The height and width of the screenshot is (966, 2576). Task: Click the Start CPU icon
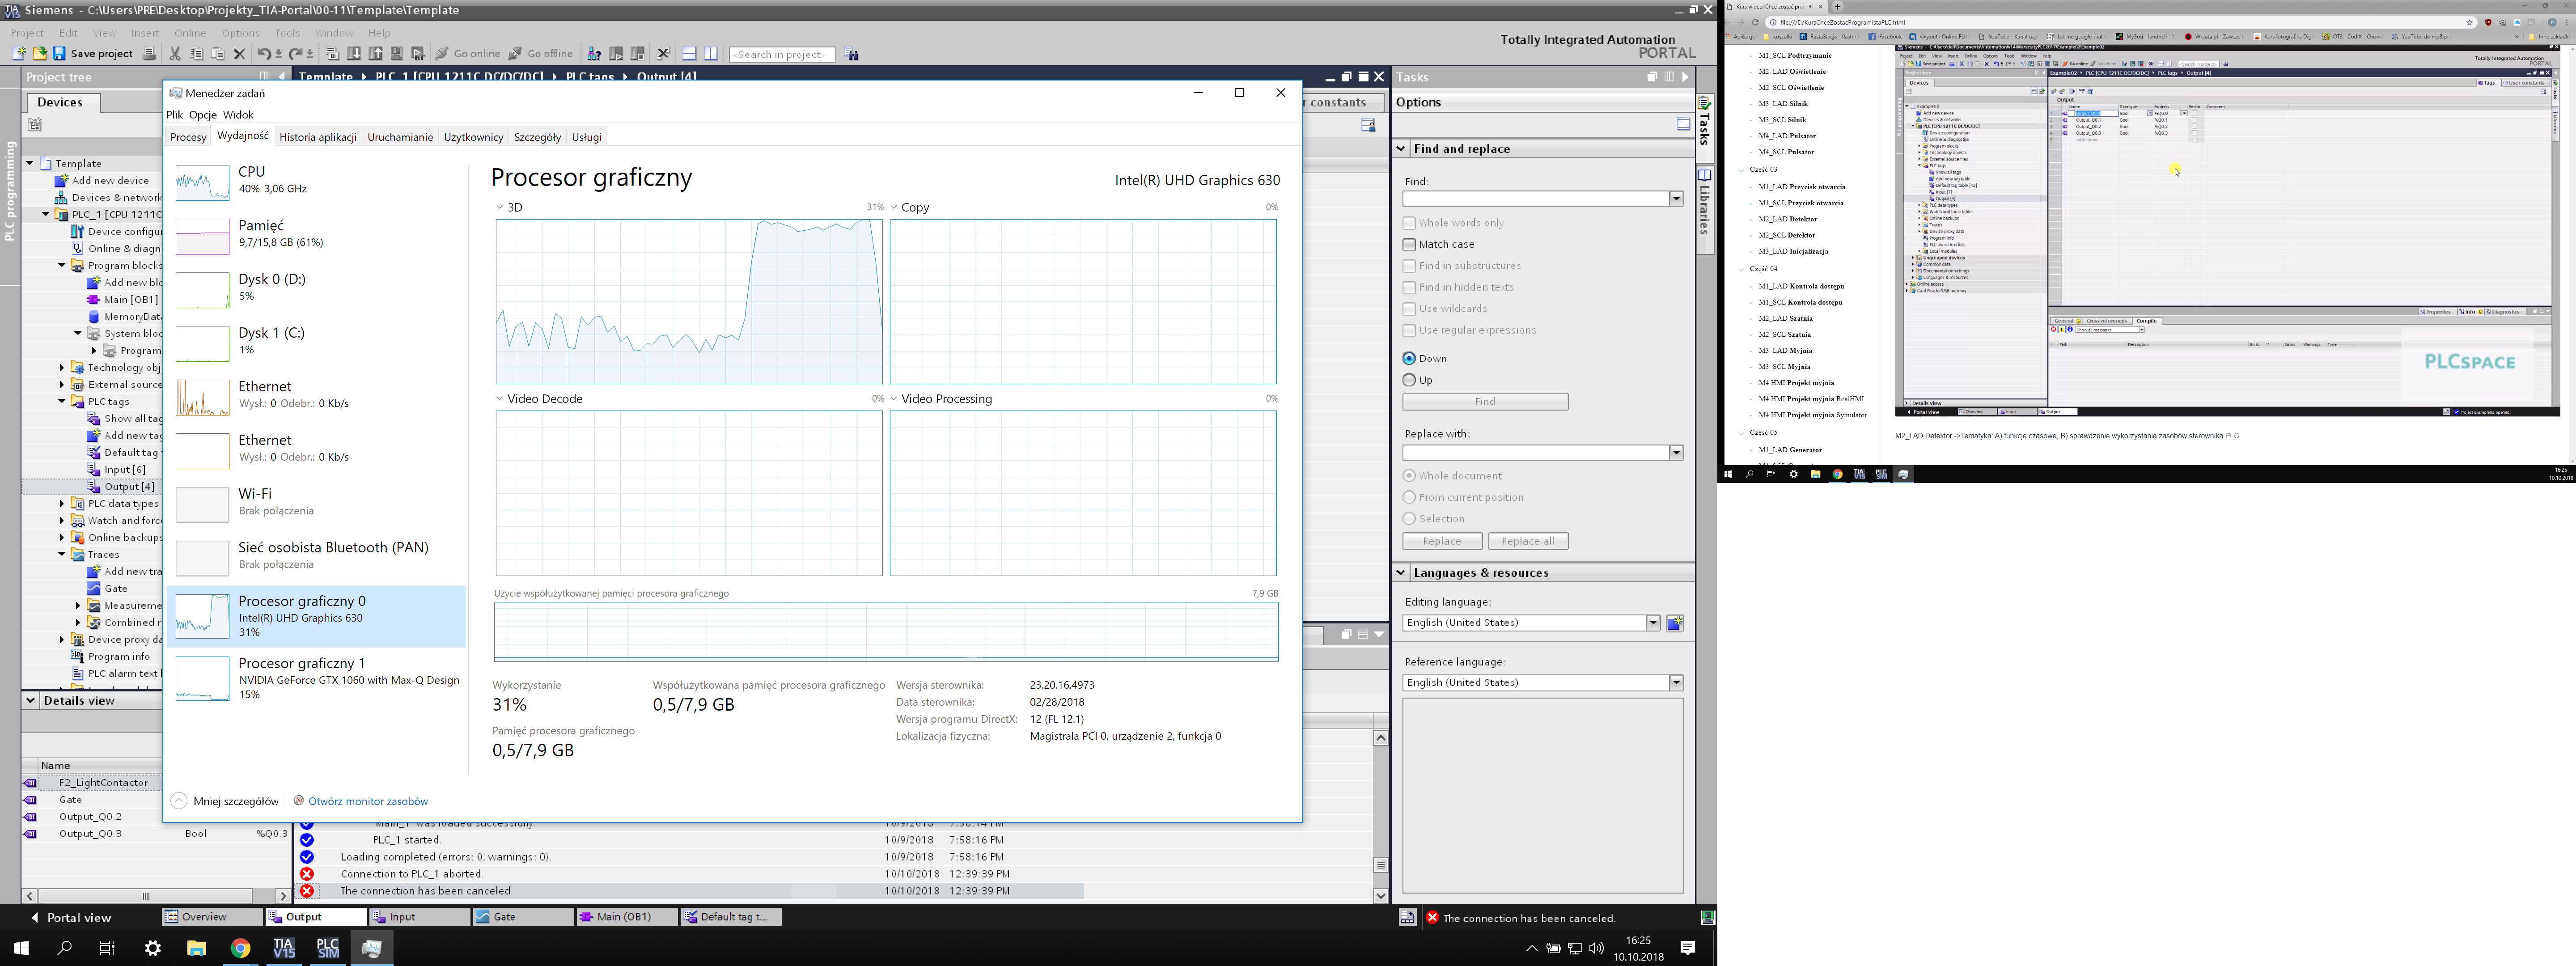pyautogui.click(x=616, y=54)
